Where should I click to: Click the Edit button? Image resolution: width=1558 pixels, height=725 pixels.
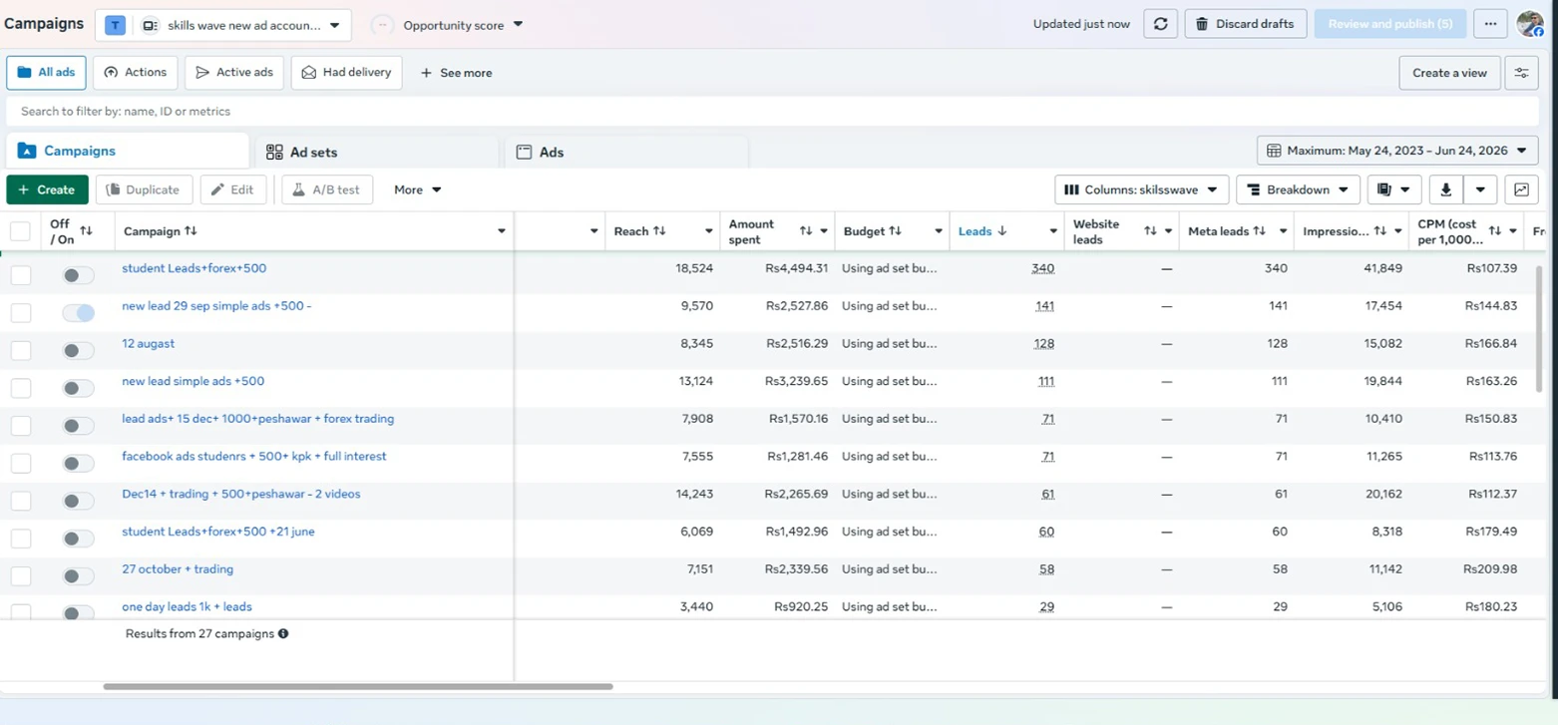233,189
